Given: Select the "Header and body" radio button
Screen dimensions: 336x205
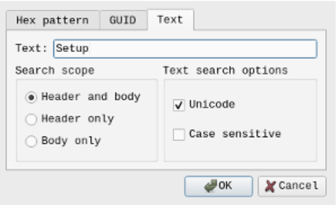Looking at the screenshot, I should (x=31, y=97).
